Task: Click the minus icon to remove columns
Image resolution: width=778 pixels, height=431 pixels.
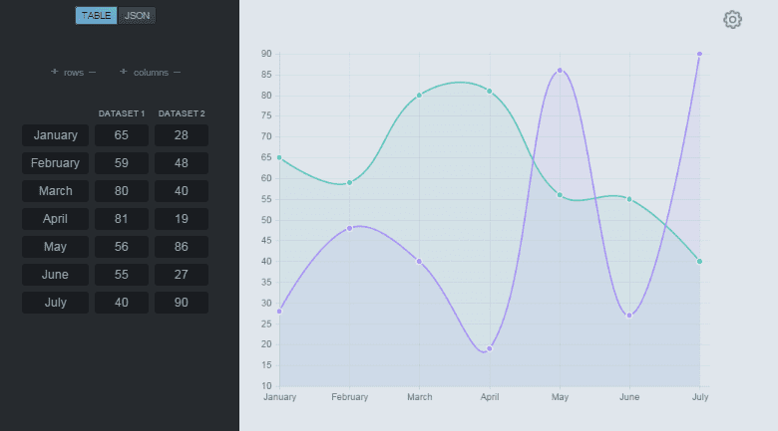Action: coord(177,72)
